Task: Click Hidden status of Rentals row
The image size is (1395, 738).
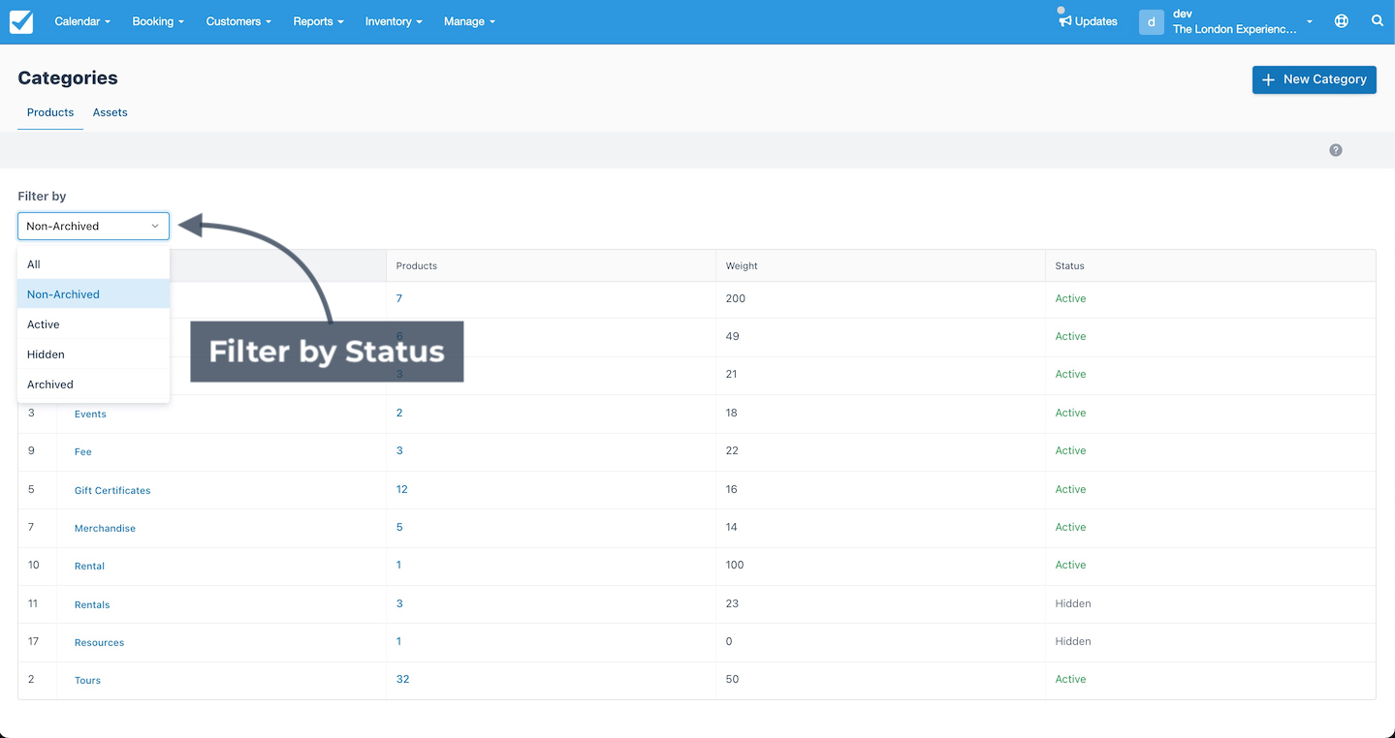Action: 1073,603
